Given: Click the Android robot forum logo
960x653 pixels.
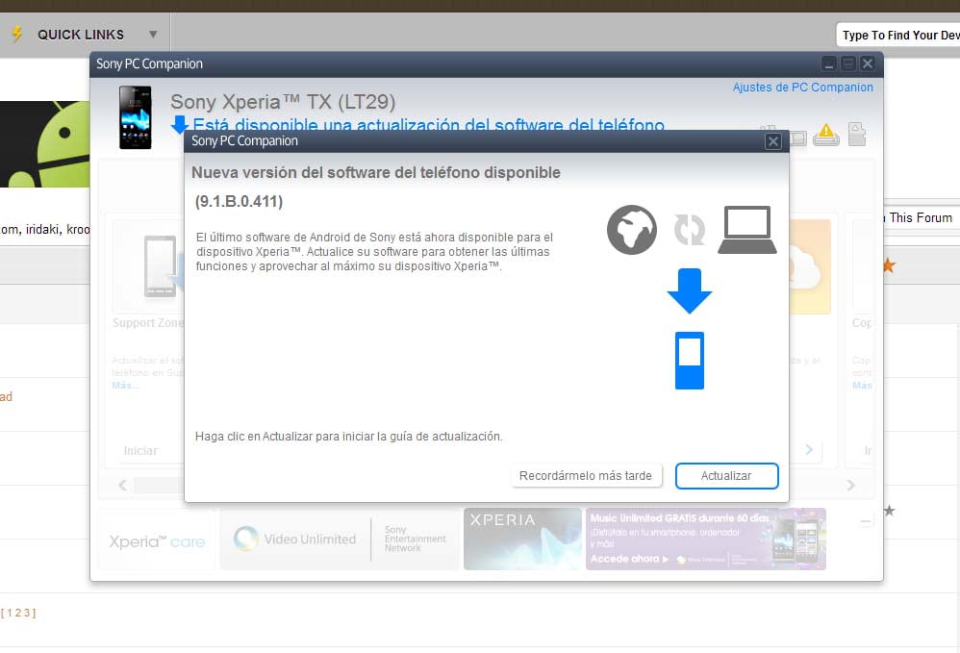Looking at the screenshot, I should point(44,144).
